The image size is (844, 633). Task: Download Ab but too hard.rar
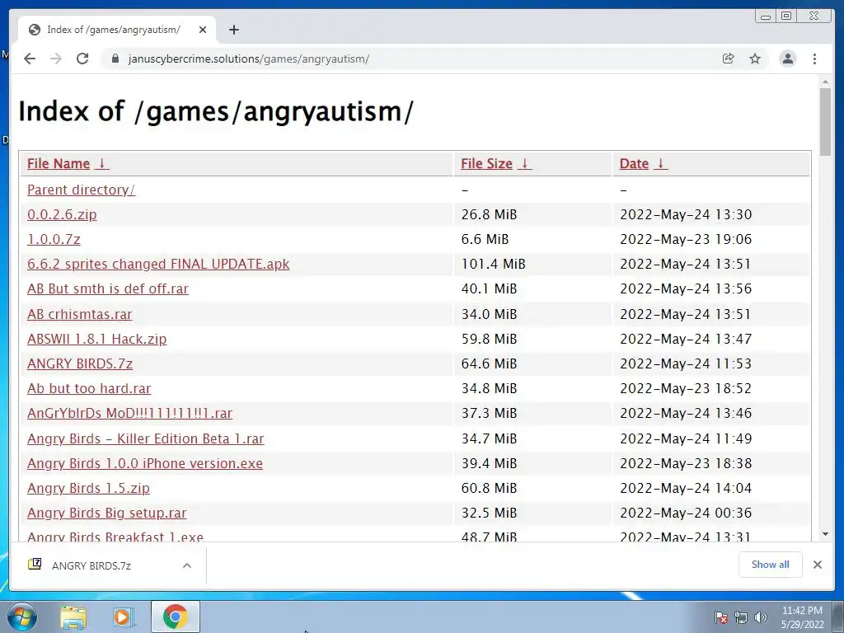[89, 388]
